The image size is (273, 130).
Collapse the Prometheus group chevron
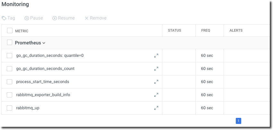pos(44,43)
